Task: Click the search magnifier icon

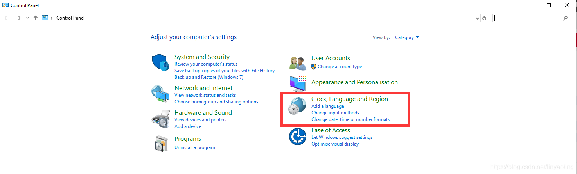Action: [x=565, y=18]
